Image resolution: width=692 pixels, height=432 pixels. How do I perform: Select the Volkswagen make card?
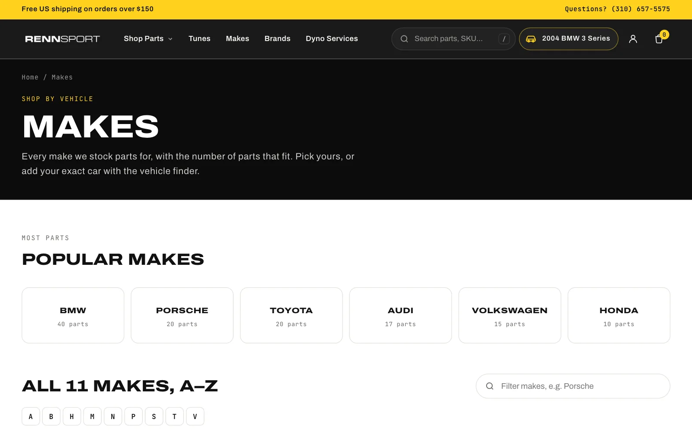[510, 315]
